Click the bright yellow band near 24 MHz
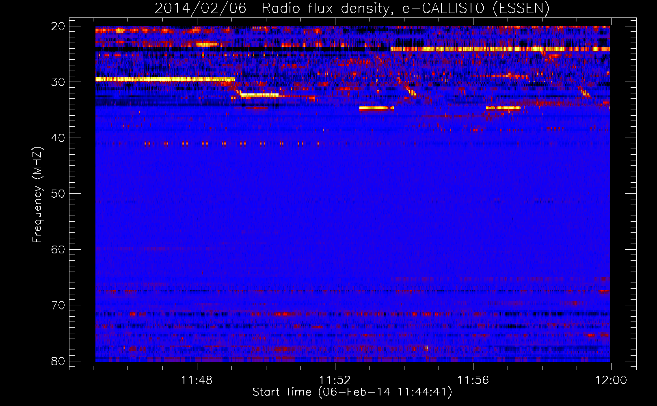The width and height of the screenshot is (657, 406). click(500, 49)
